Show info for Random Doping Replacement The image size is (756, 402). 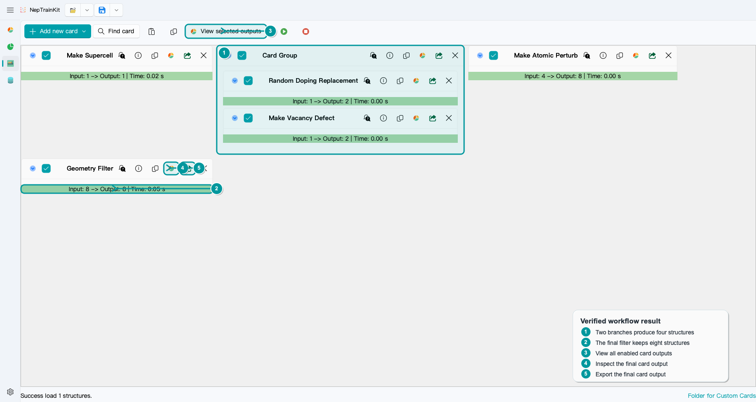[x=383, y=81]
